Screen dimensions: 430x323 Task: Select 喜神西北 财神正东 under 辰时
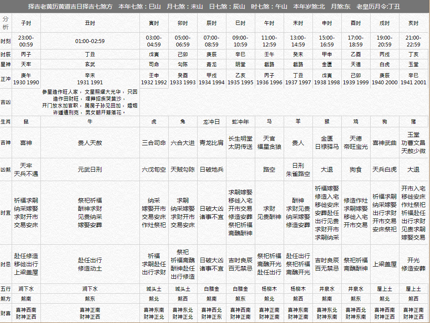pos(211,314)
